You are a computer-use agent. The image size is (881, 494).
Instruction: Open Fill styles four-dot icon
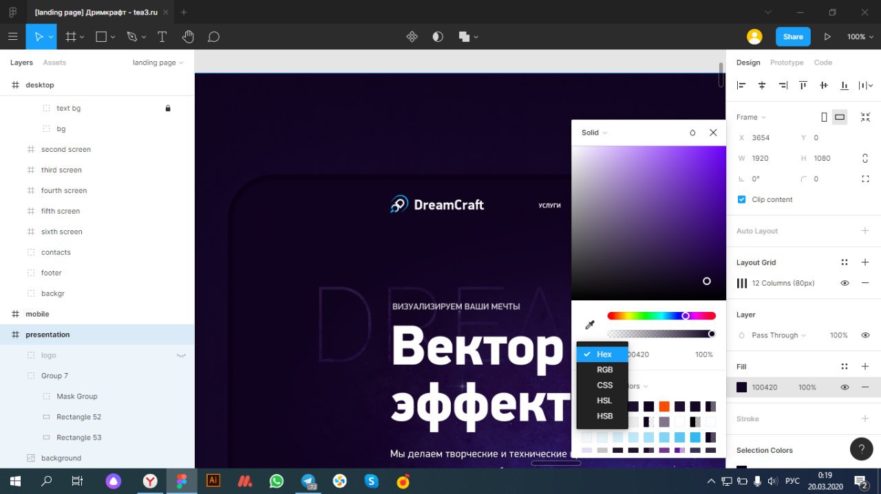tap(845, 367)
